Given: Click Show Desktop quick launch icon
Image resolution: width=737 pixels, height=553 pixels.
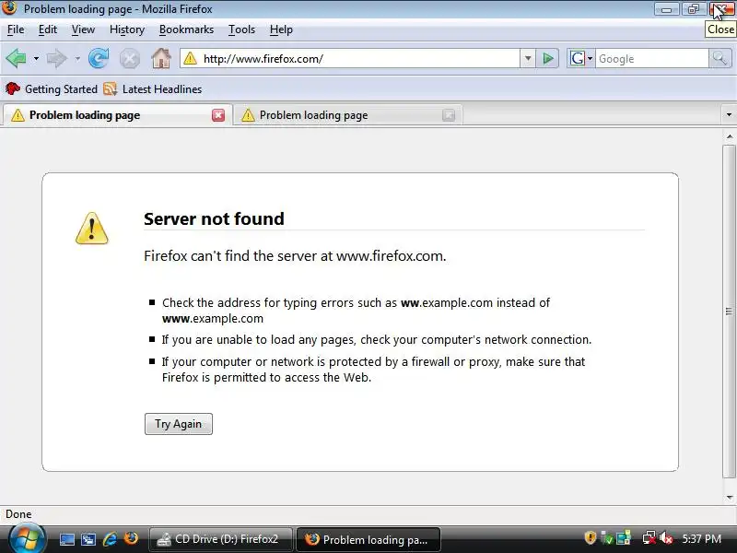Looking at the screenshot, I should 66,539.
